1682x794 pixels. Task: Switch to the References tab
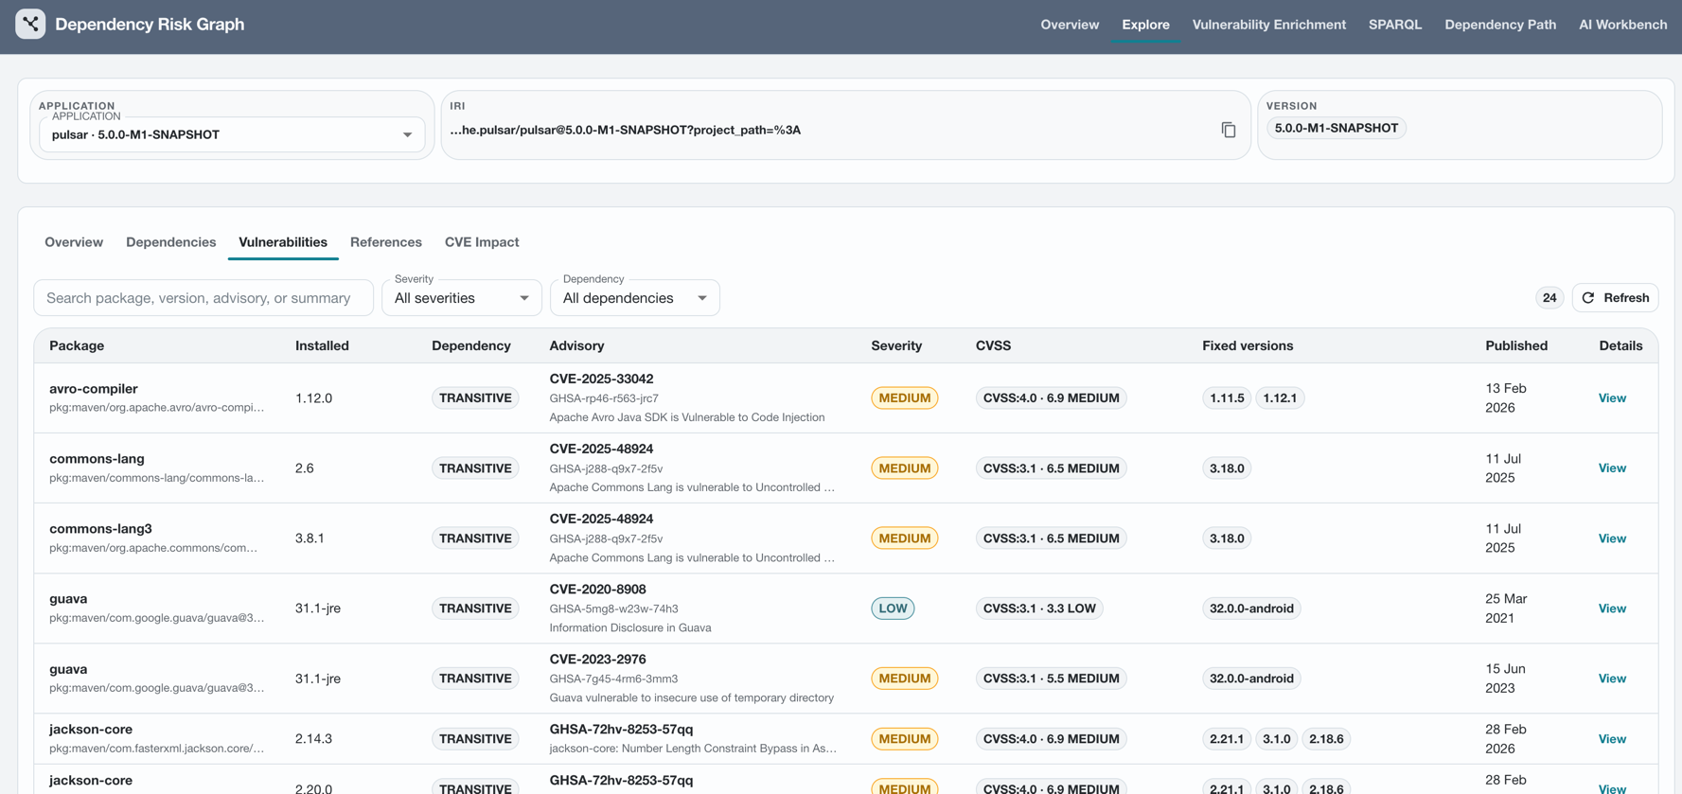(386, 242)
